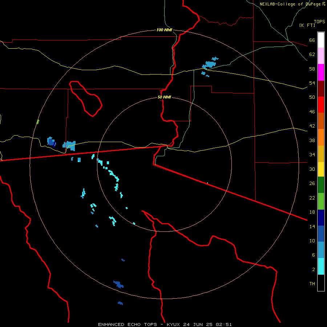Click the legend value "6"
This screenshot has height=327, width=327.
click(x=314, y=255)
